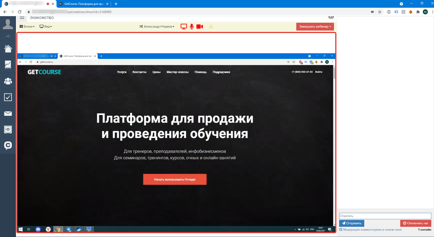Click the Знакомство webinar title

[x=42, y=17]
